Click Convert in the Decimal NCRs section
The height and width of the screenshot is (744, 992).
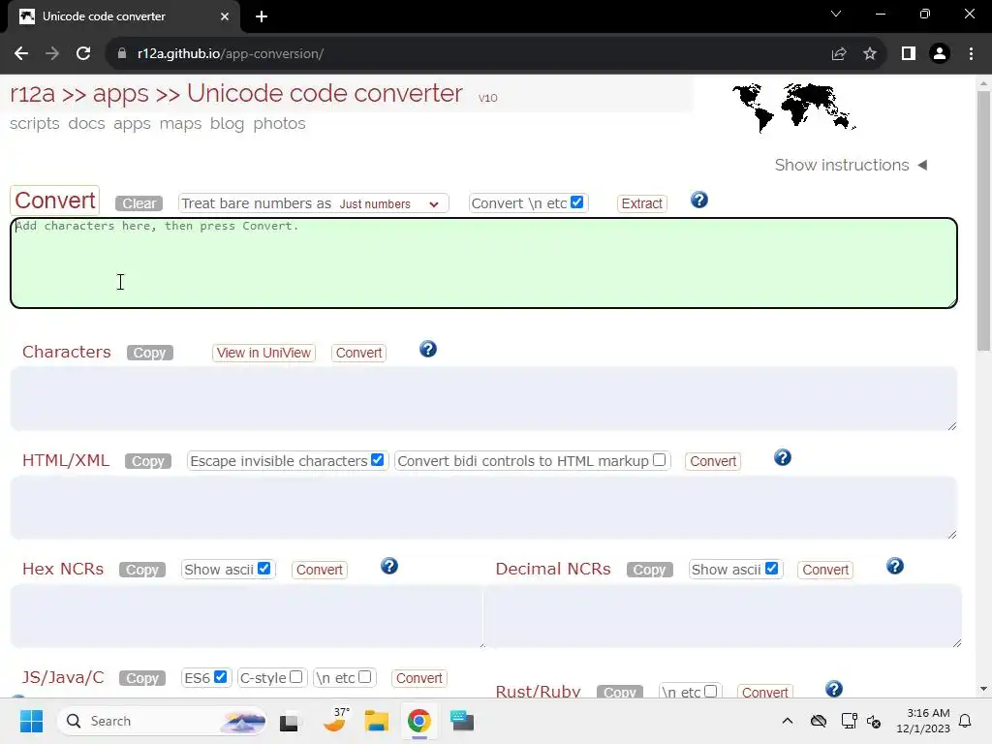825,570
